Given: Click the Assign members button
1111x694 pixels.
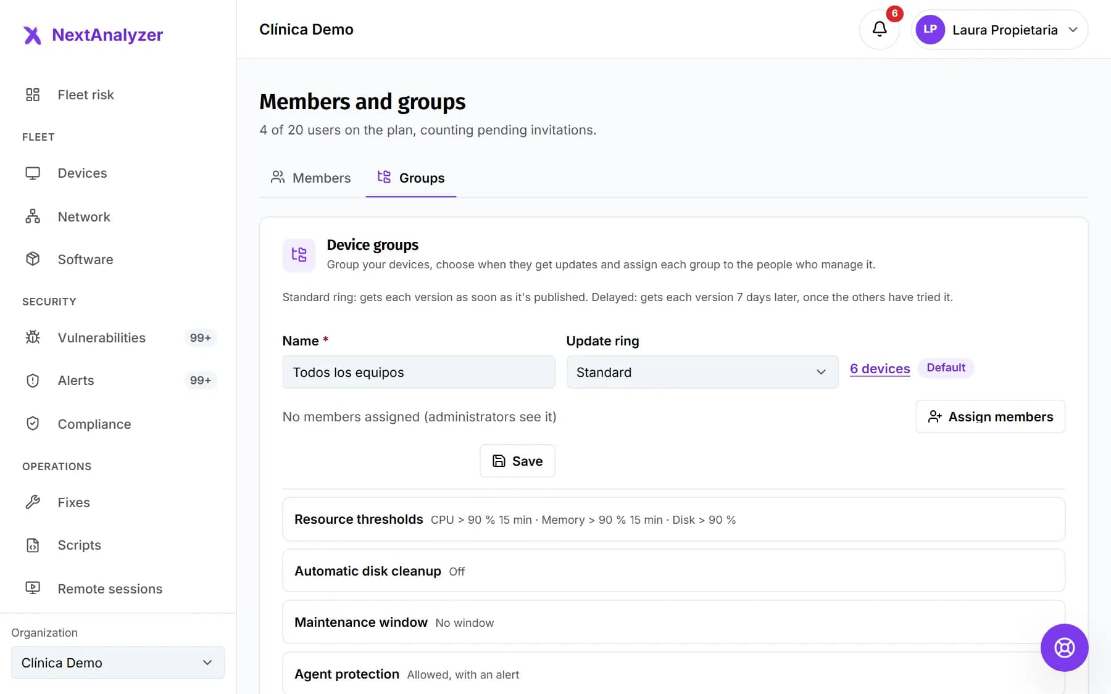Looking at the screenshot, I should pyautogui.click(x=990, y=416).
